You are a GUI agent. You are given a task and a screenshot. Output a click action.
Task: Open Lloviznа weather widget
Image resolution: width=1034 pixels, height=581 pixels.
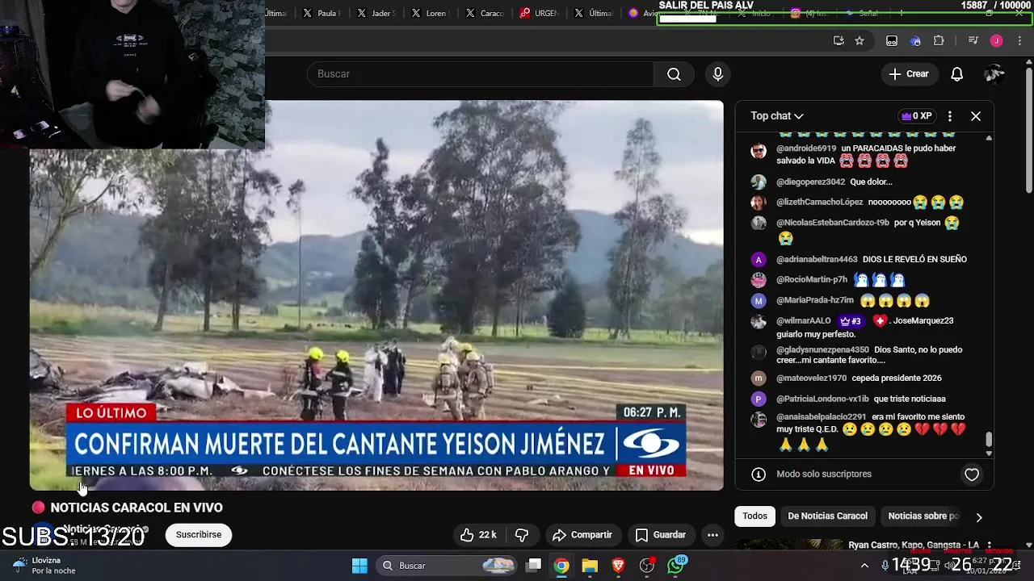pyautogui.click(x=44, y=566)
